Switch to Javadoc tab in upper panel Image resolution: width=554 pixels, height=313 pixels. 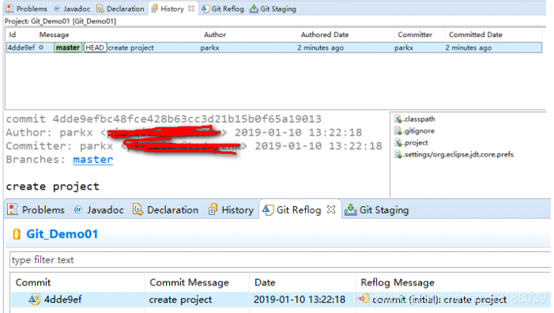click(x=72, y=9)
